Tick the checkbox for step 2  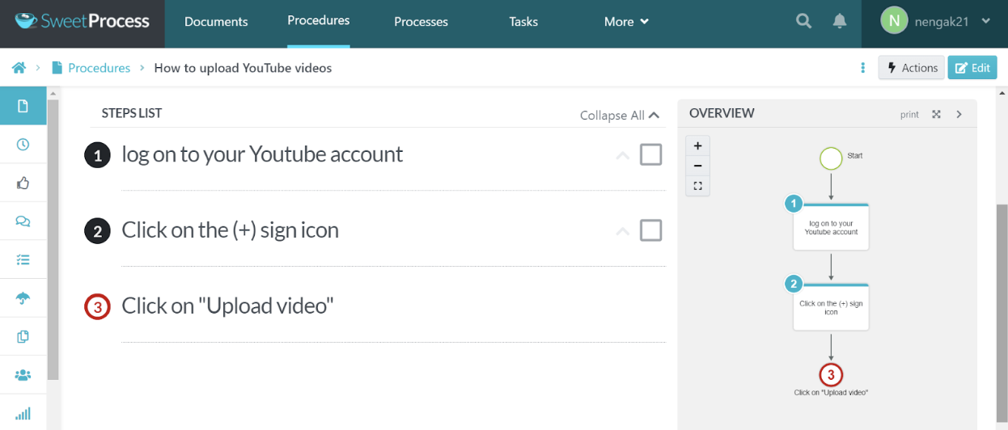click(650, 230)
